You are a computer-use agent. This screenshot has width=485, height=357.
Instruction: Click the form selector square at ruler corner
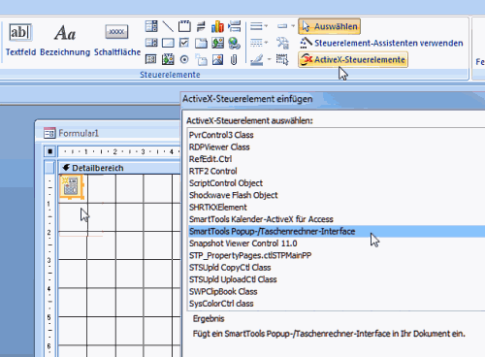point(49,151)
